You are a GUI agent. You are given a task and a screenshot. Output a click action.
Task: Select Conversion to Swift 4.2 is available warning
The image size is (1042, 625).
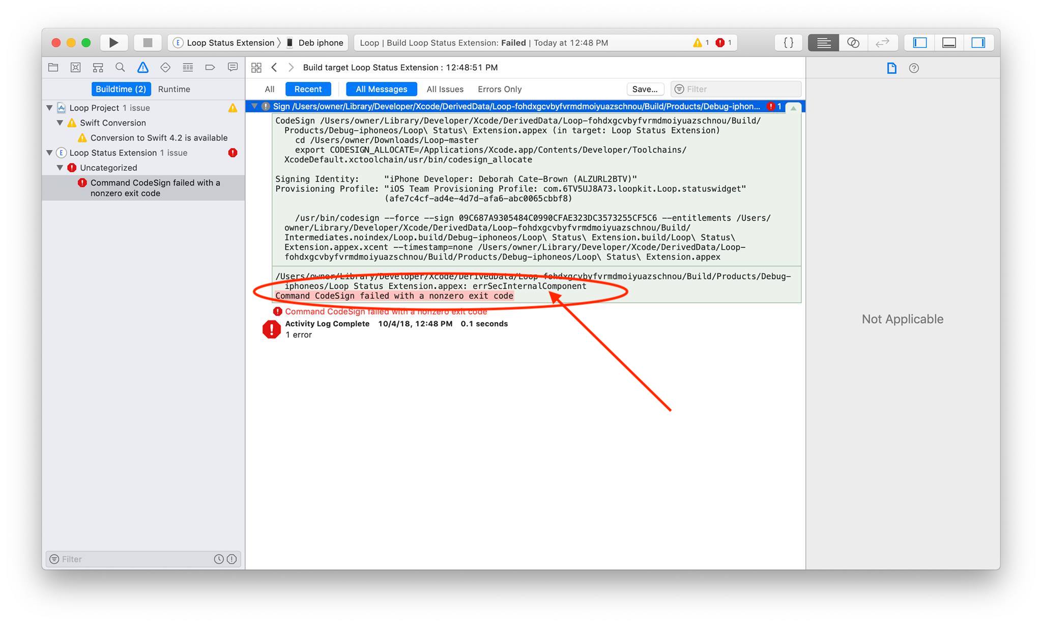pyautogui.click(x=159, y=138)
